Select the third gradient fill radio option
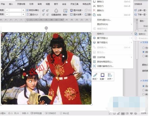The height and width of the screenshot is (116, 149). [x=144, y=56]
